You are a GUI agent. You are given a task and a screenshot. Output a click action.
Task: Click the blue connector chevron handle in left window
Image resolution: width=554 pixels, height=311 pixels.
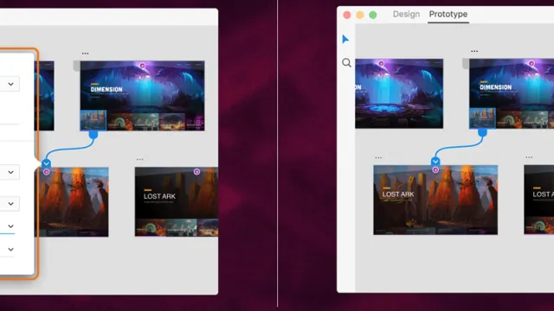click(x=46, y=163)
